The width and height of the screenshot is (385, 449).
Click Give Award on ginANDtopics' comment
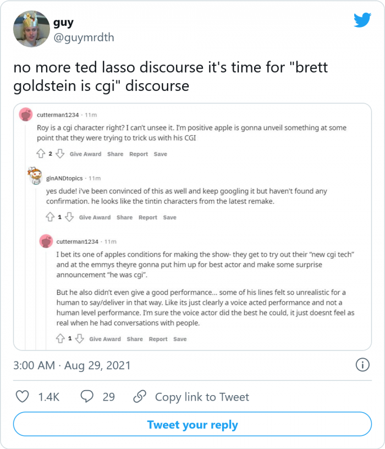click(x=95, y=217)
